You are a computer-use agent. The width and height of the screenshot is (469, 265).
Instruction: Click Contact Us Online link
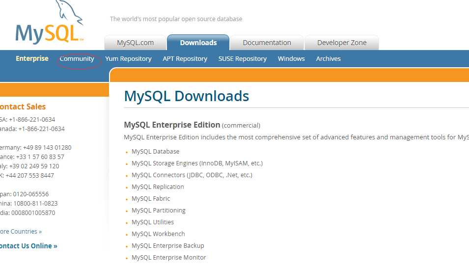pyautogui.click(x=28, y=246)
